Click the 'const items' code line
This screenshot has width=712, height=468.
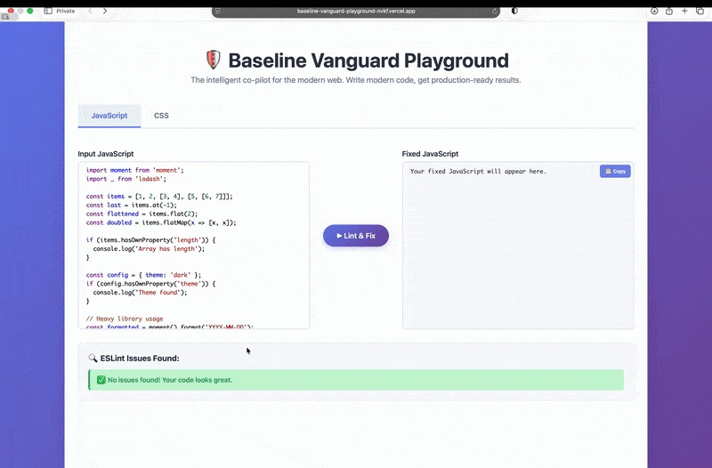click(x=159, y=197)
